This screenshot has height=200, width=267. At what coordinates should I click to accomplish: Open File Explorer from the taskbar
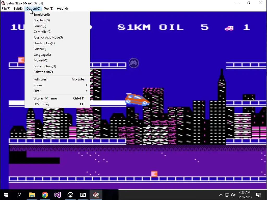(x=32, y=195)
